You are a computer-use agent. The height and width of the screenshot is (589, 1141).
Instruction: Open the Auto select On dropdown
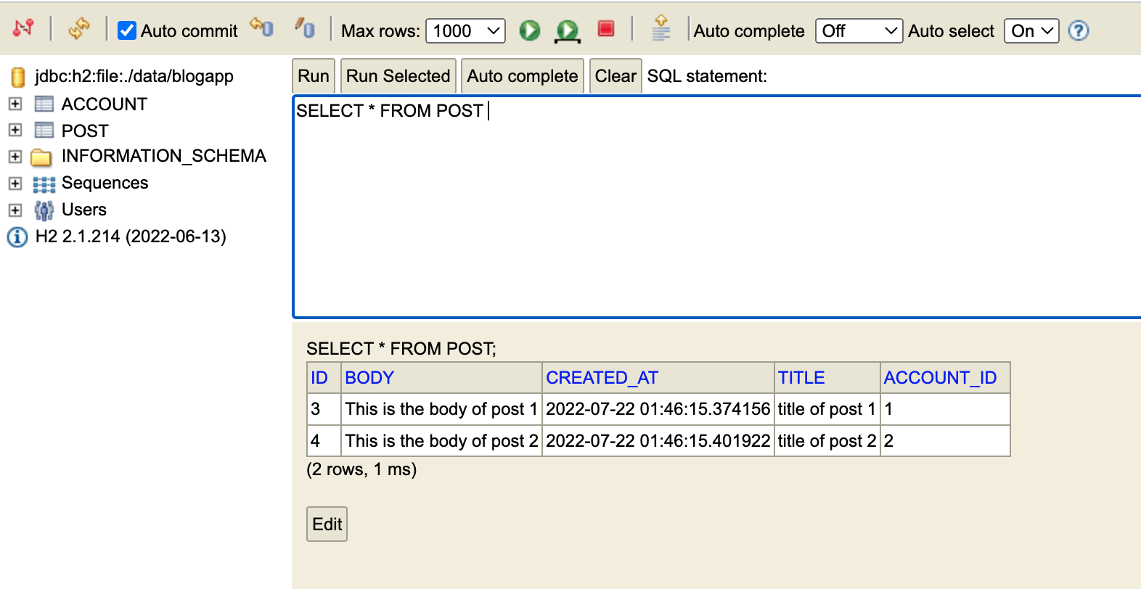point(1031,30)
